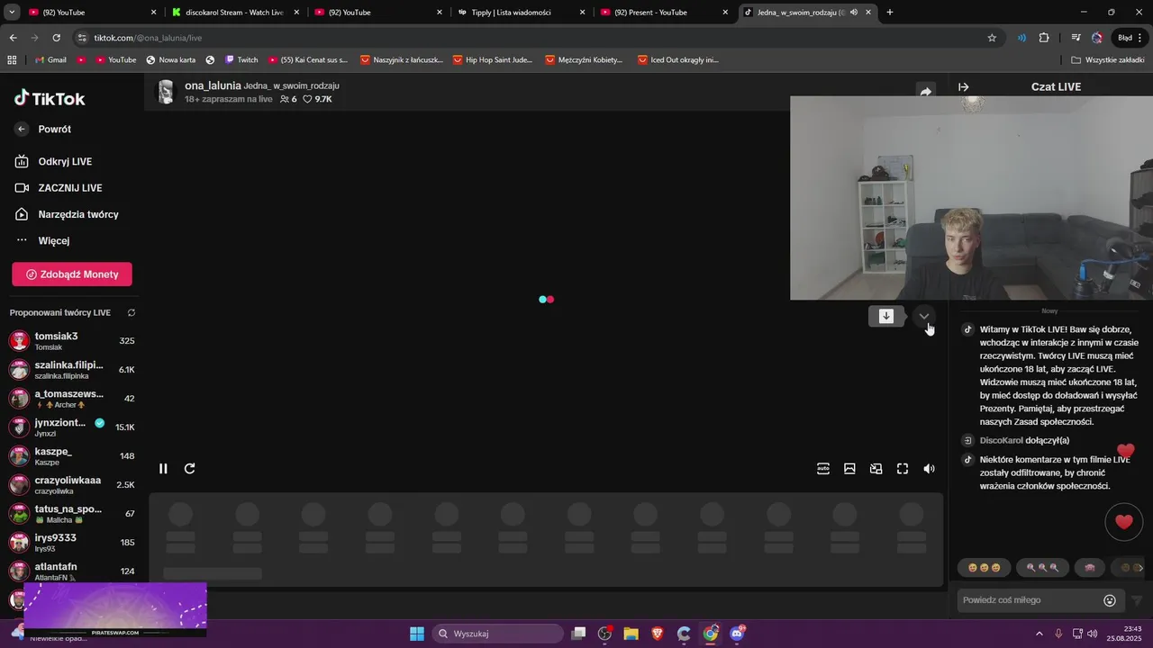1153x648 pixels.
Task: Send a like with the heart button
Action: [x=1123, y=522]
